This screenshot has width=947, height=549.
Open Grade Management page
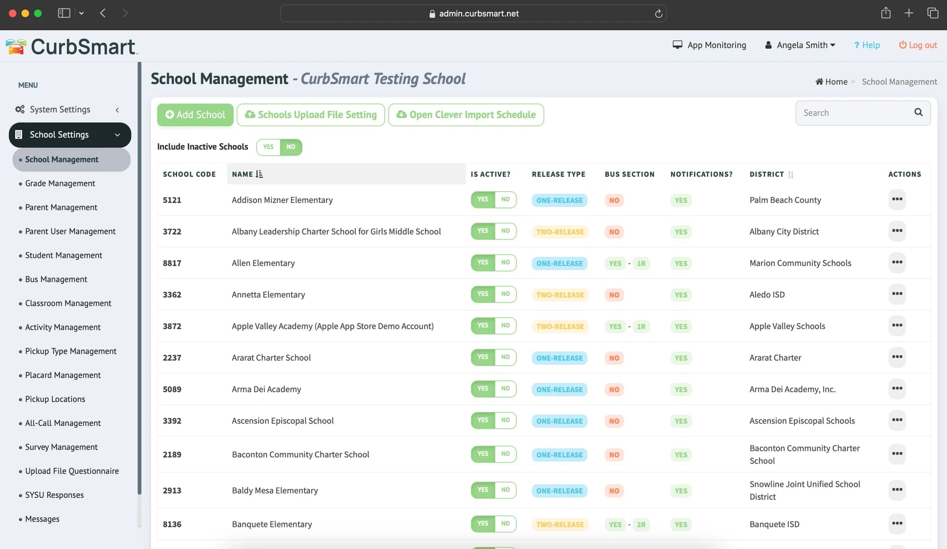[60, 183]
